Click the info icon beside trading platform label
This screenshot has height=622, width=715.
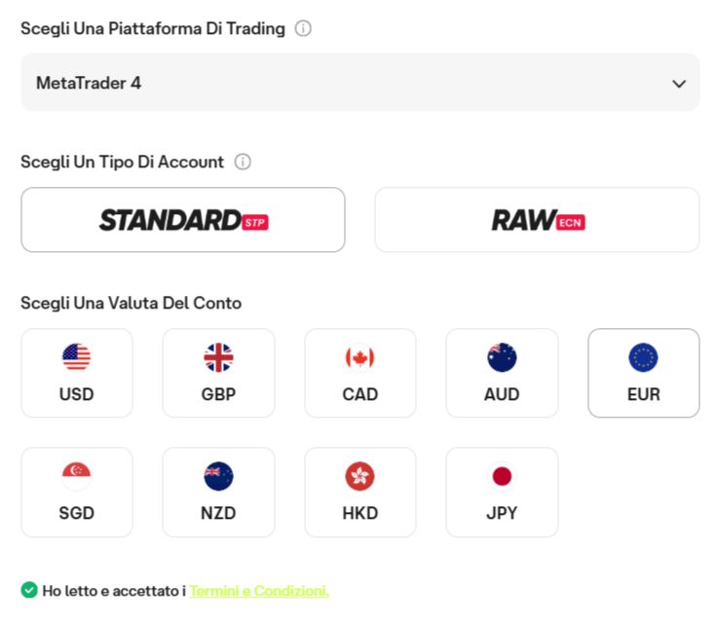[303, 29]
